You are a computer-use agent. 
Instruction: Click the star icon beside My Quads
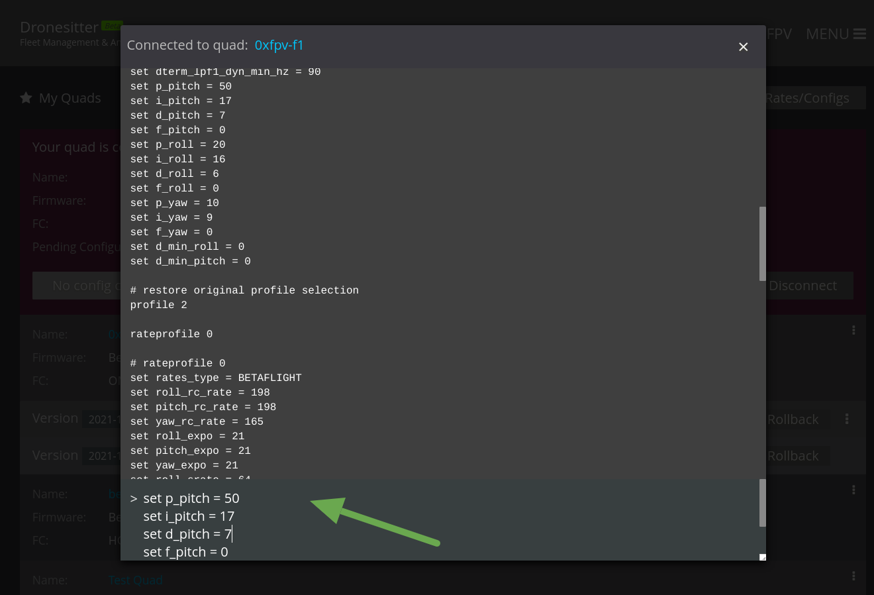click(25, 97)
